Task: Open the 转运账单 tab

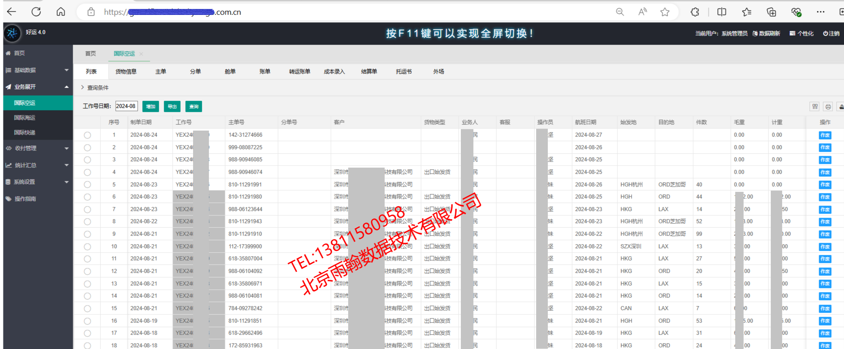Action: [x=299, y=71]
